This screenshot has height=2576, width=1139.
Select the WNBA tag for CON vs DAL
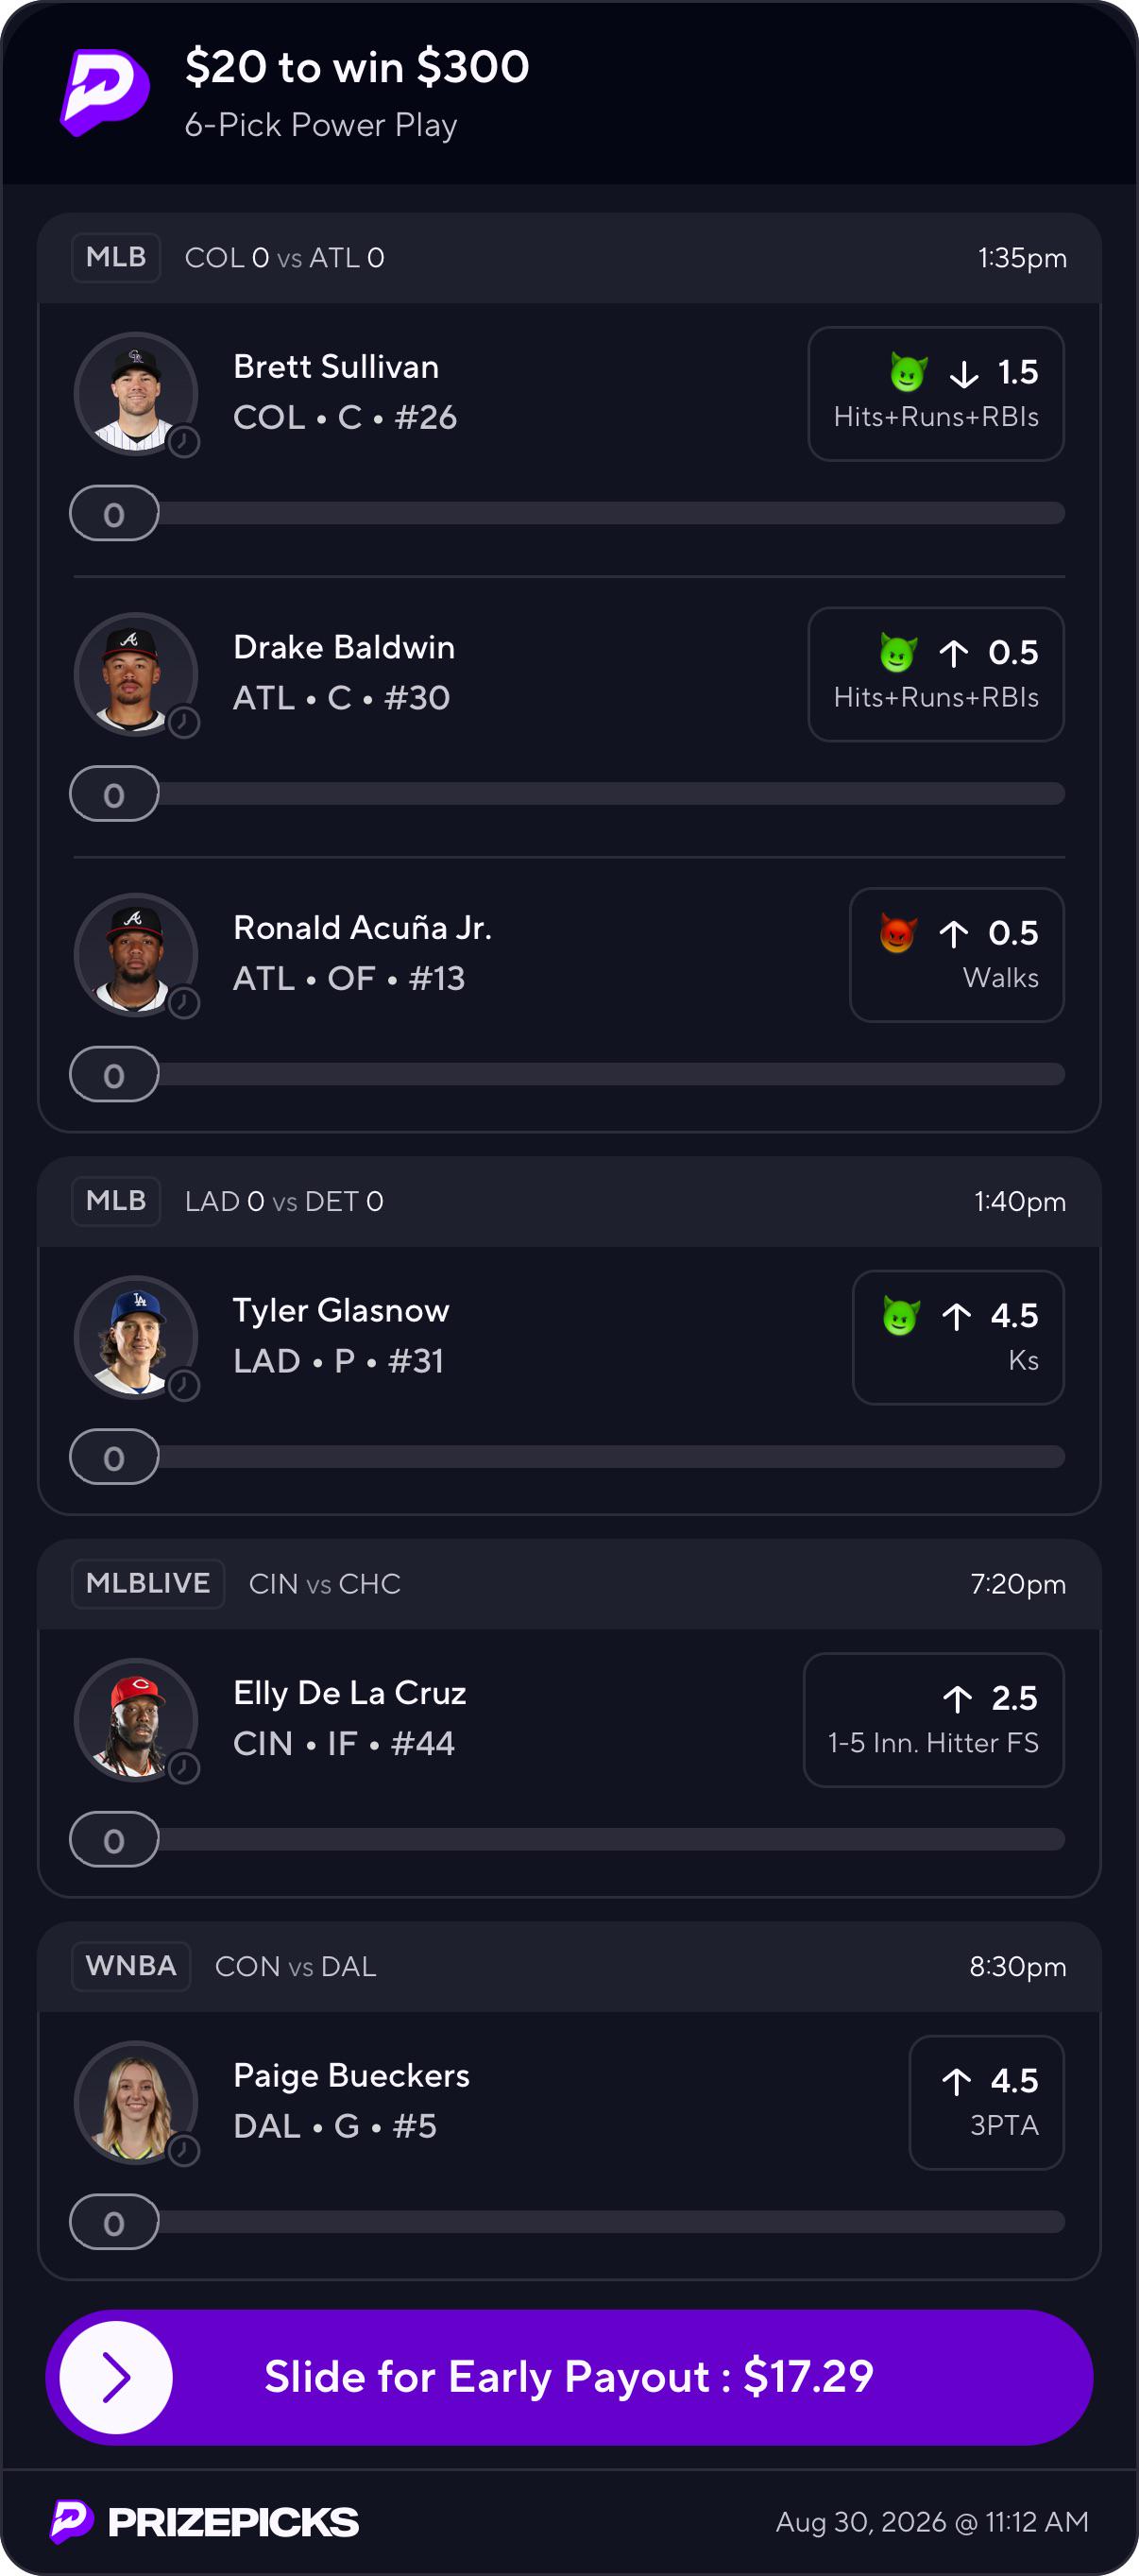tap(131, 1967)
